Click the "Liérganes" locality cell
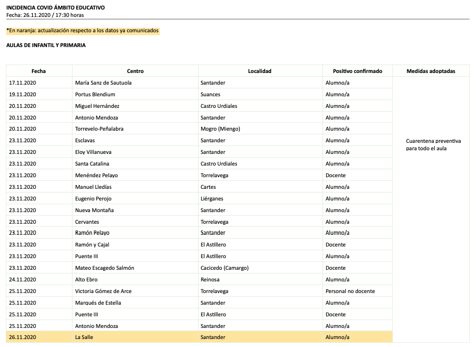Viewport: 476px width, 347px height. (212, 199)
